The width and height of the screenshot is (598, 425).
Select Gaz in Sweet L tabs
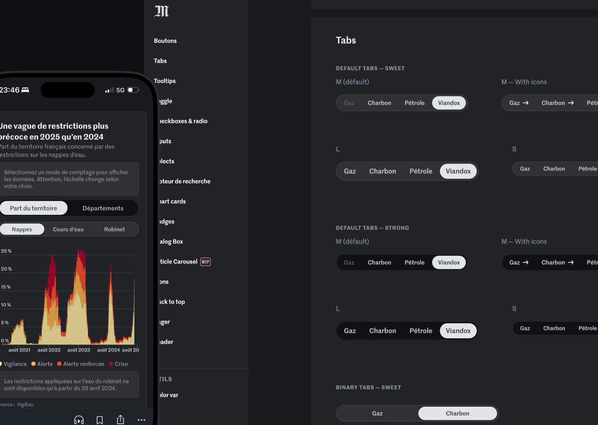tap(350, 171)
